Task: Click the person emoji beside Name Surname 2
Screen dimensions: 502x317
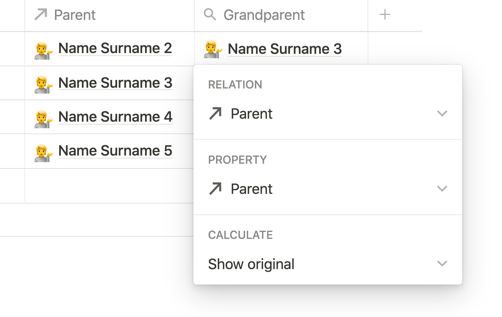Action: 44,49
